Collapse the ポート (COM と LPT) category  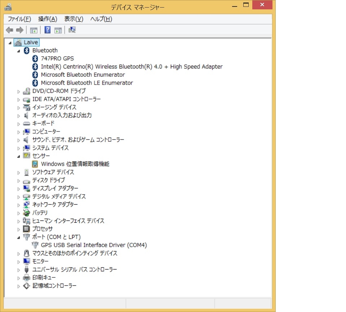tap(18, 238)
